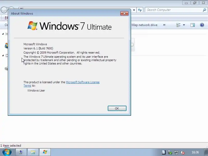Click the Refresh button beside the address bar
The height and width of the screenshot is (156, 208).
140,10
